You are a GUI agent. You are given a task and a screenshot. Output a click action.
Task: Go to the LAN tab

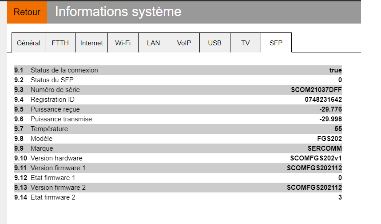coord(153,43)
